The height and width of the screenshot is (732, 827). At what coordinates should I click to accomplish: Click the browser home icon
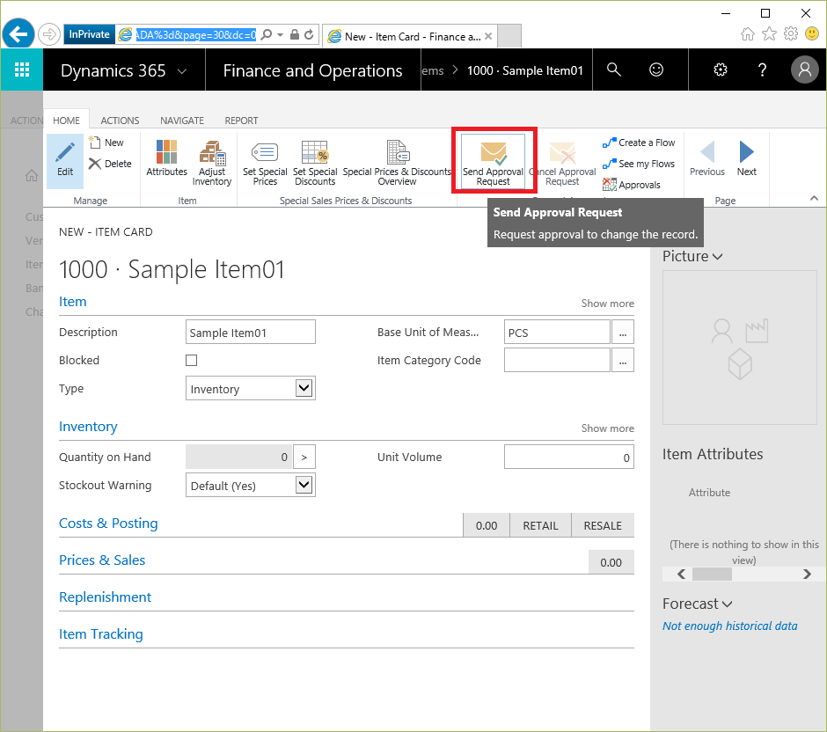(747, 34)
